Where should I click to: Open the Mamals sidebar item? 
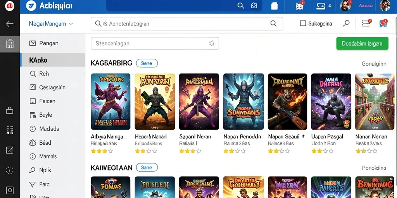(53, 156)
